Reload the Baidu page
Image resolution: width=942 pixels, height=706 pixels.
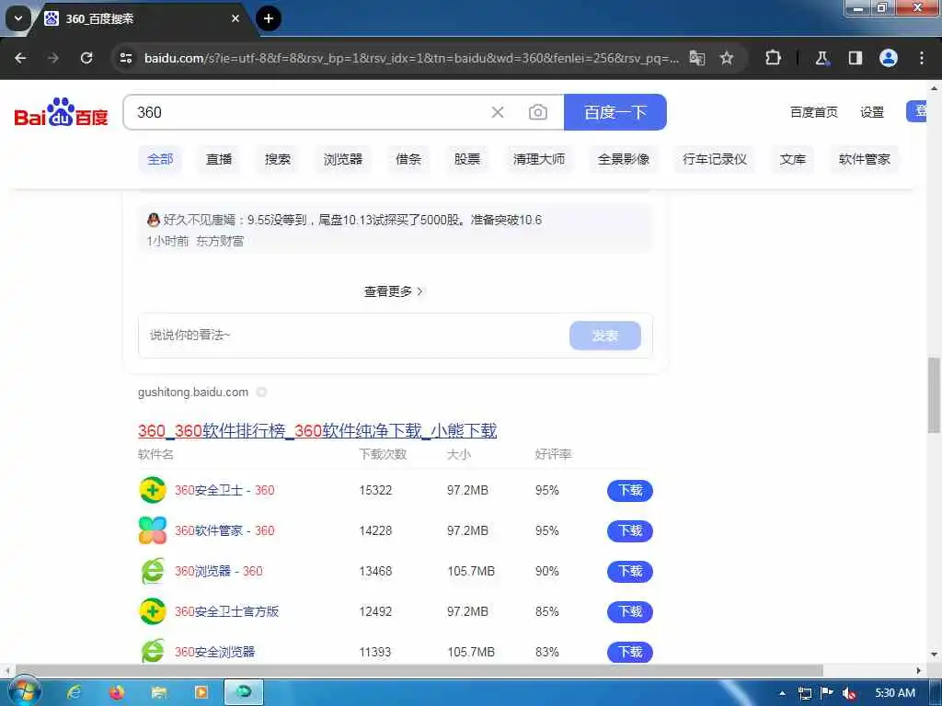[86, 58]
